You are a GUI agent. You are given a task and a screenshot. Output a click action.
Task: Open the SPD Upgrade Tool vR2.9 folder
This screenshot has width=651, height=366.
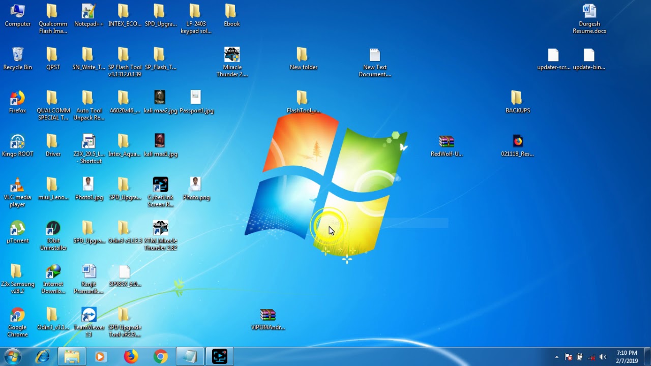tap(124, 322)
